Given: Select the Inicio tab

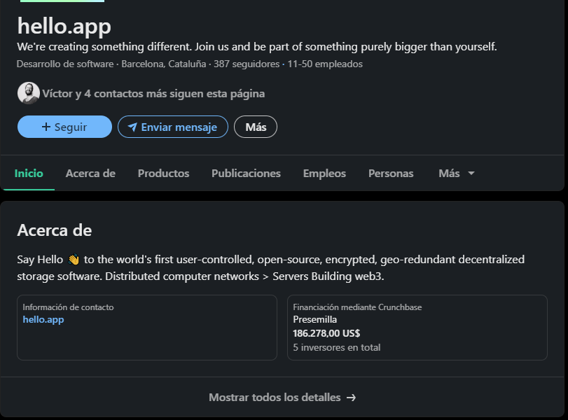Looking at the screenshot, I should [29, 174].
